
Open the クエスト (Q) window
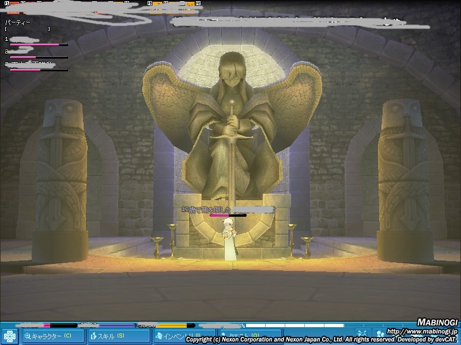[250, 336]
